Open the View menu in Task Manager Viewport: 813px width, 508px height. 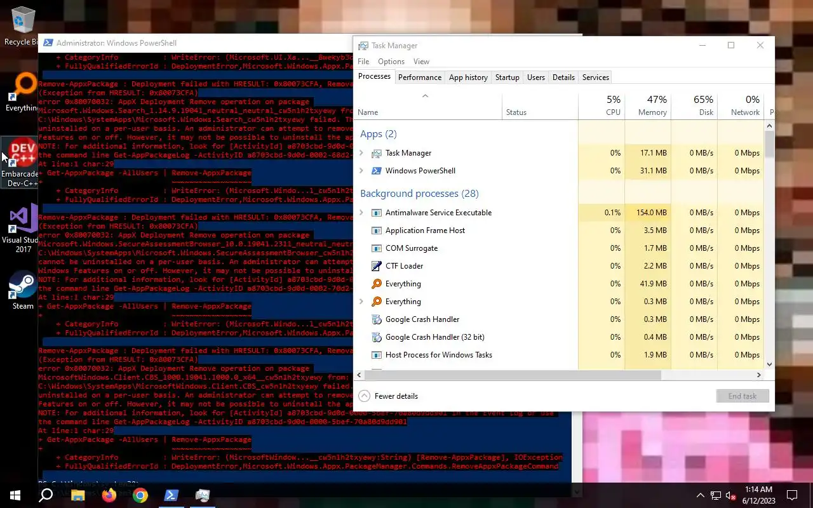click(x=421, y=62)
